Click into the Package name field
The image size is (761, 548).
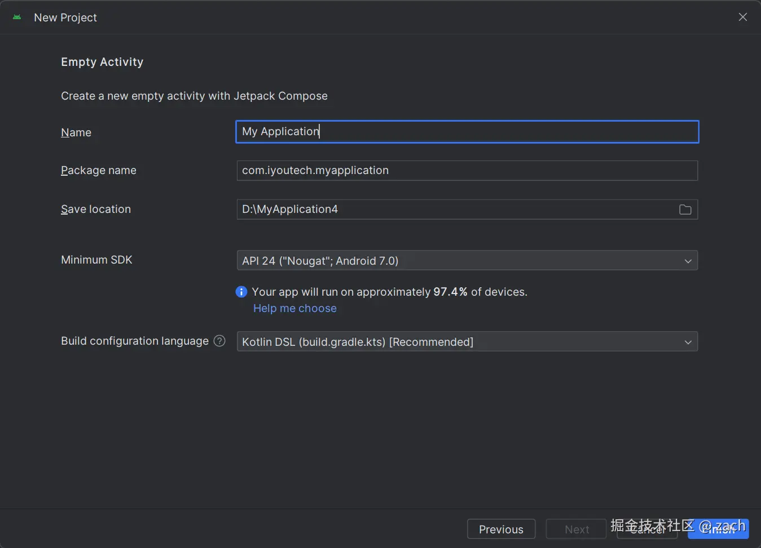point(467,171)
